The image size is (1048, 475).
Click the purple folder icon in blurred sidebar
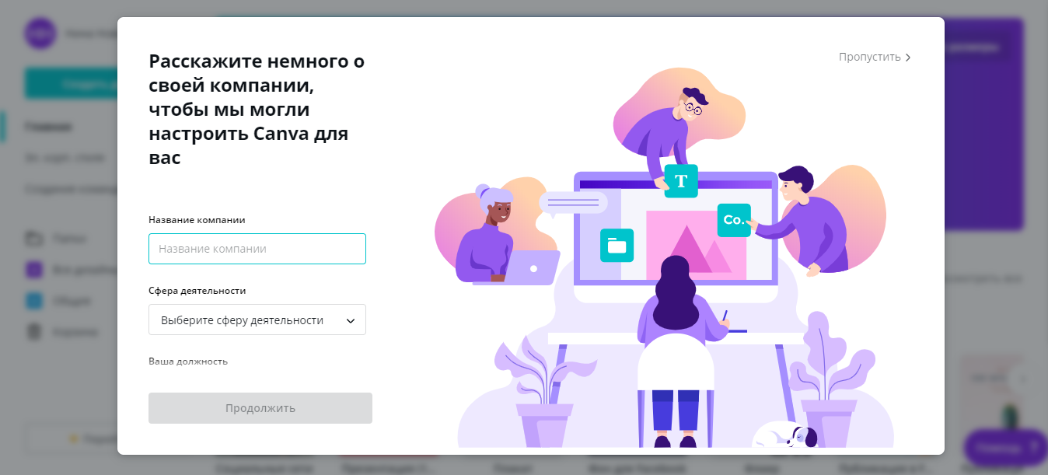point(34,270)
